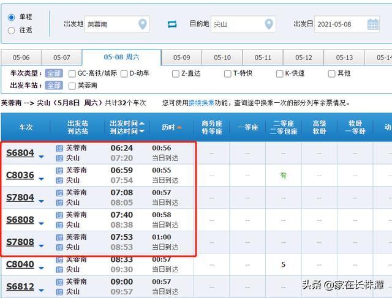Check the Z-直达 checkbox
The height and width of the screenshot is (298, 392).
pos(176,73)
